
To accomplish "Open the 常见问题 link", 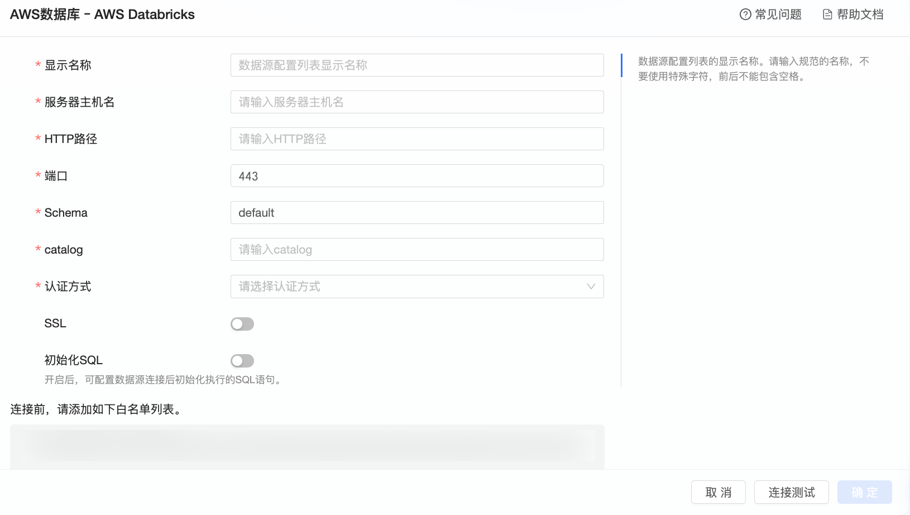I will 771,15.
